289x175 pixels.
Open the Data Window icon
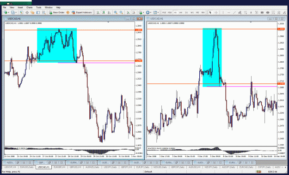pos(27,12)
